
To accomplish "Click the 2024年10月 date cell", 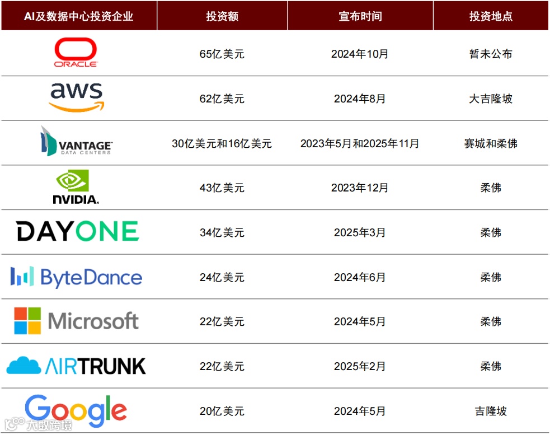I will (360, 54).
